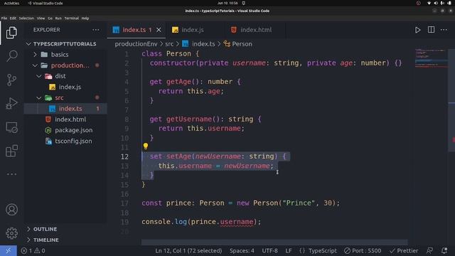Click the Run Code play button
Viewport: 455px width, 256px height.
click(x=417, y=30)
